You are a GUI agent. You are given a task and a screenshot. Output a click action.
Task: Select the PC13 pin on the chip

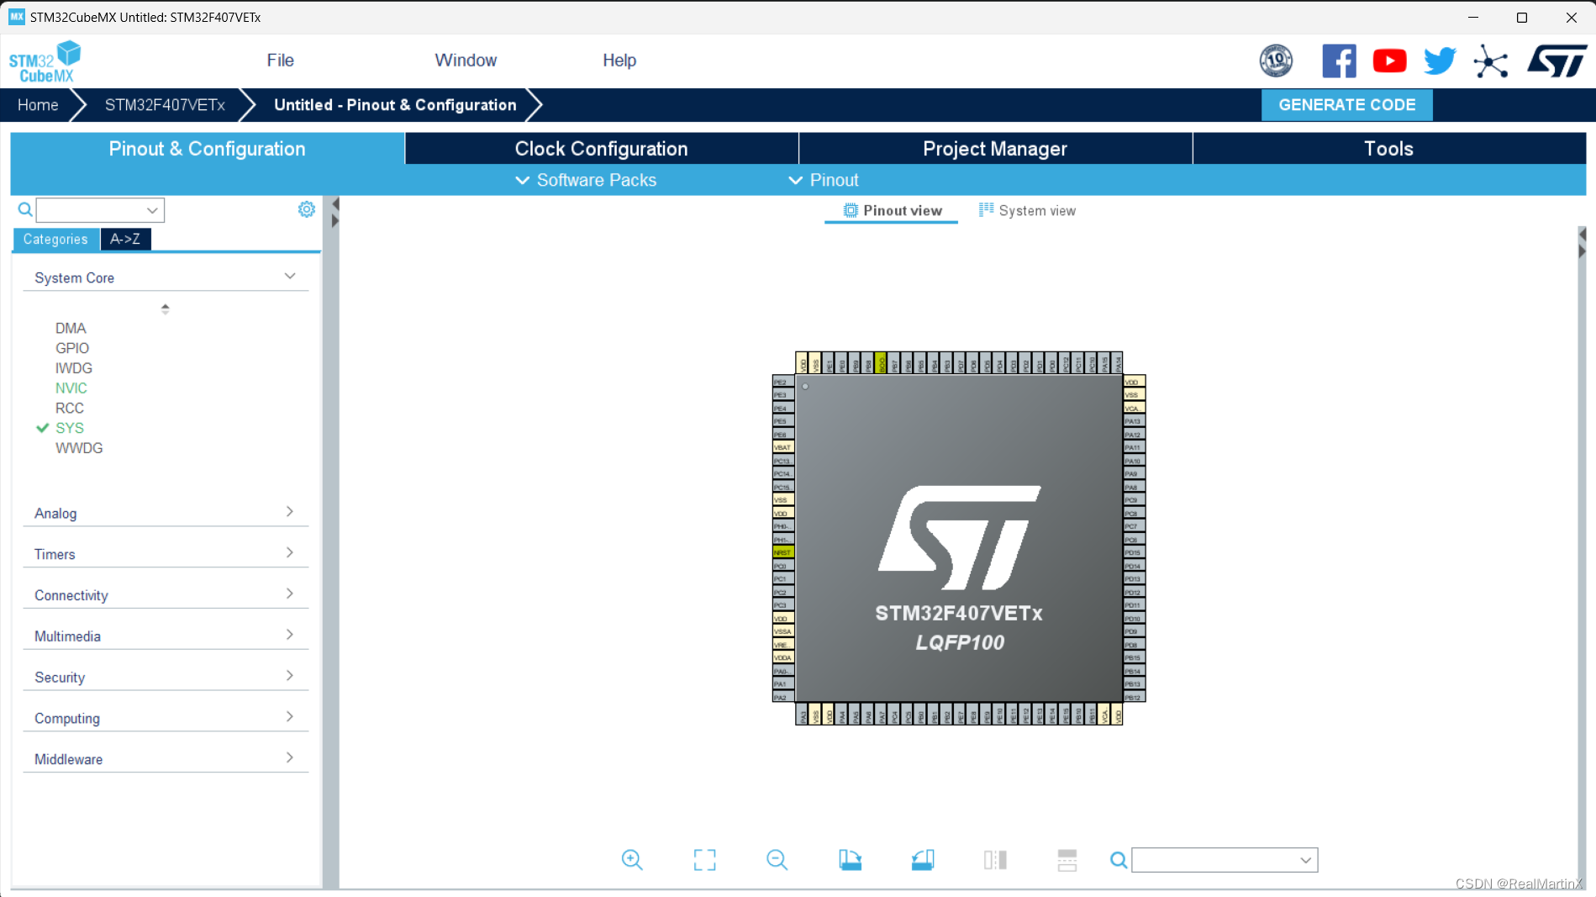(x=782, y=461)
